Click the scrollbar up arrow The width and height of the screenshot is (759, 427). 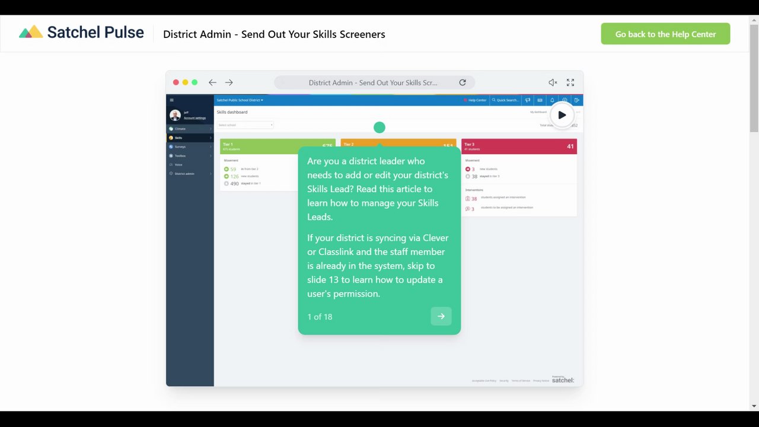754,20
